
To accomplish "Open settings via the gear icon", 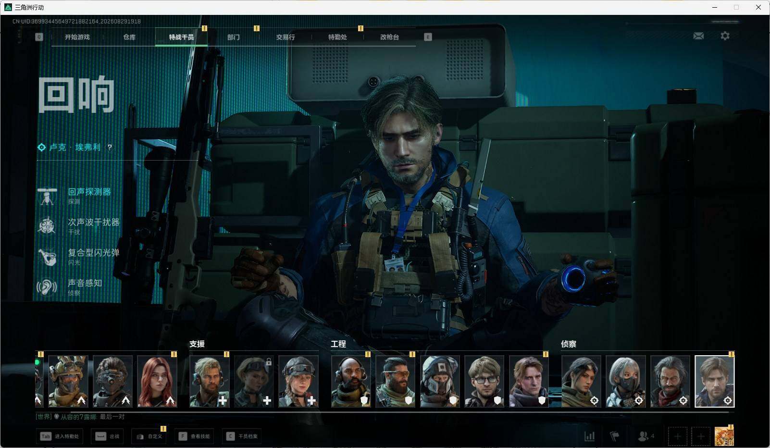I will click(x=725, y=36).
